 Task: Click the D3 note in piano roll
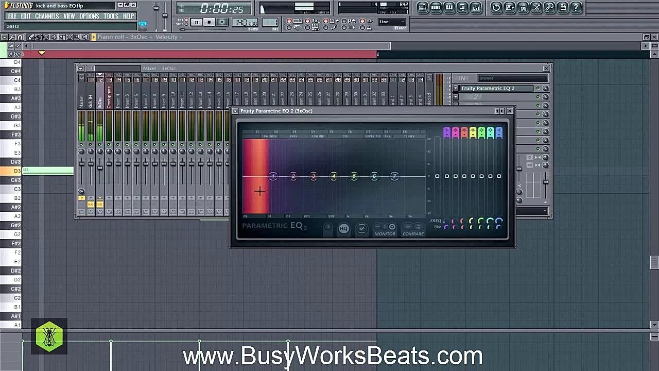(48, 171)
